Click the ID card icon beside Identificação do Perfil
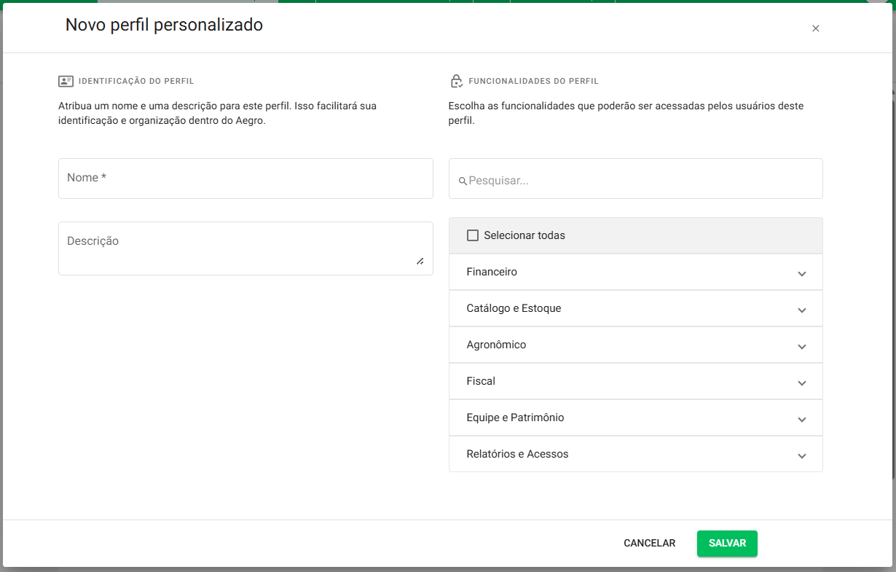896x572 pixels. pyautogui.click(x=66, y=82)
